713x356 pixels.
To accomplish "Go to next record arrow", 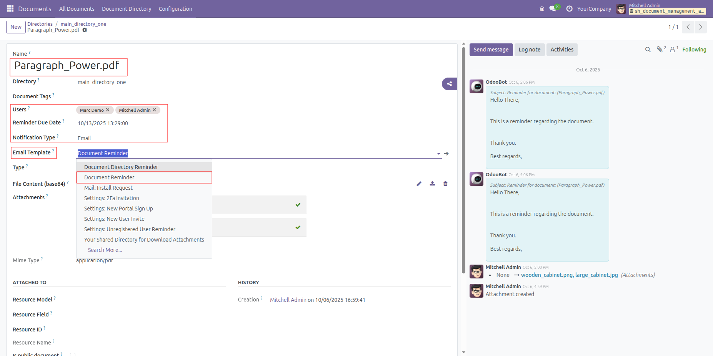I will [x=701, y=27].
